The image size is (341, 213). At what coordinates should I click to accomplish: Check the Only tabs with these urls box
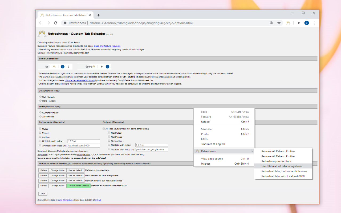tap(40, 145)
